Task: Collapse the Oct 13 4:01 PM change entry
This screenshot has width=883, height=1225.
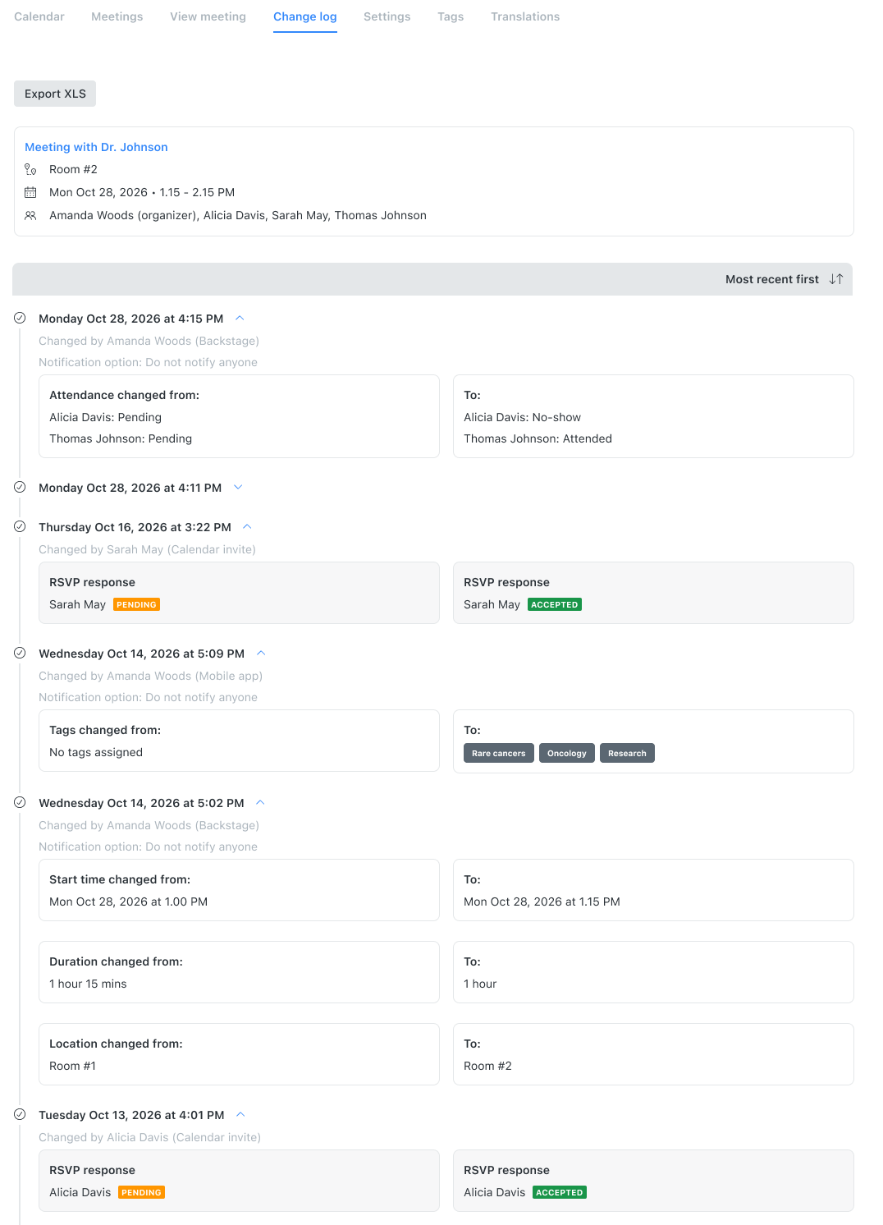Action: (x=240, y=1114)
